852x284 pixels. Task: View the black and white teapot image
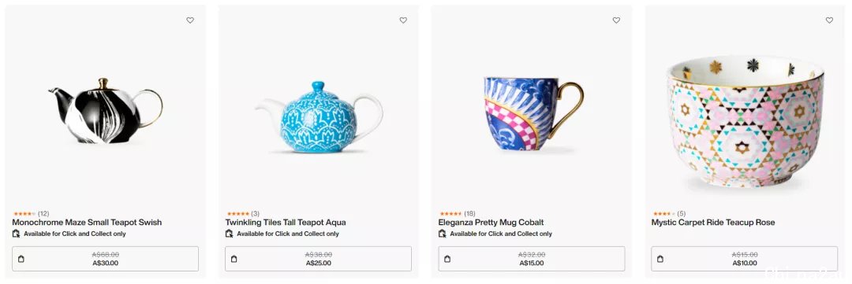[106, 111]
